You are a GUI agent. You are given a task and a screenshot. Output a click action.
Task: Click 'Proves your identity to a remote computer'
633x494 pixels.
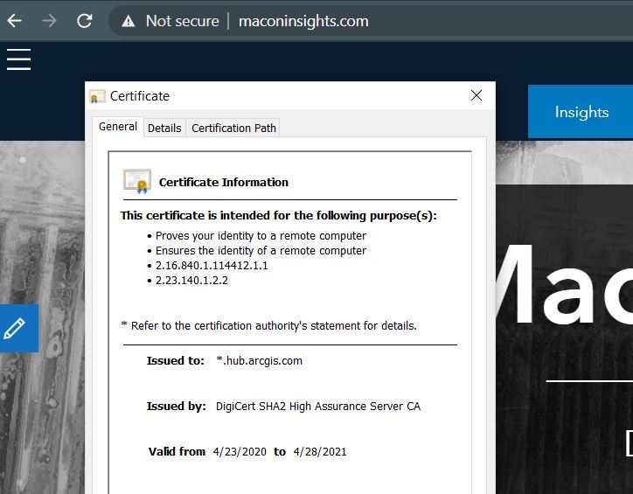[261, 236]
